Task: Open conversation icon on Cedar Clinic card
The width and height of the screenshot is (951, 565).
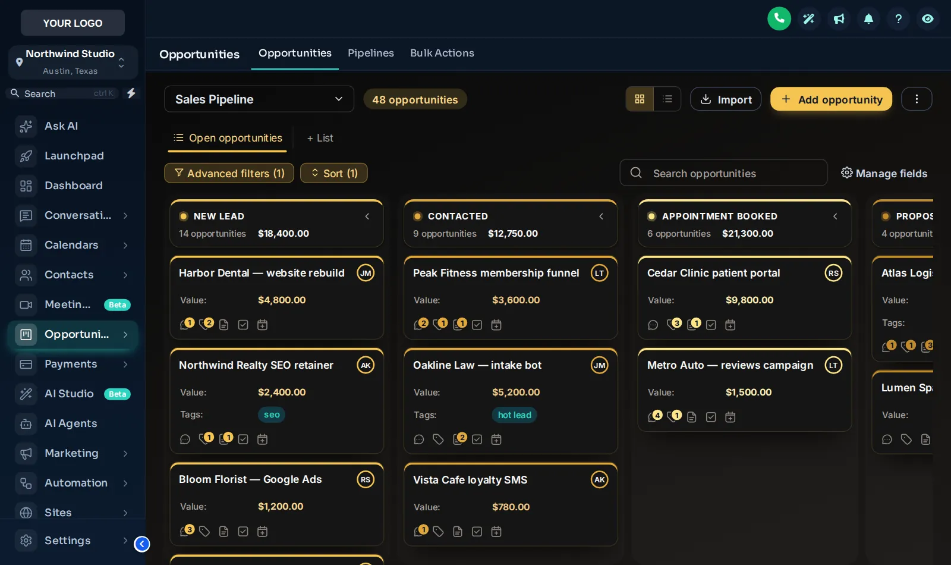Action: pyautogui.click(x=653, y=325)
